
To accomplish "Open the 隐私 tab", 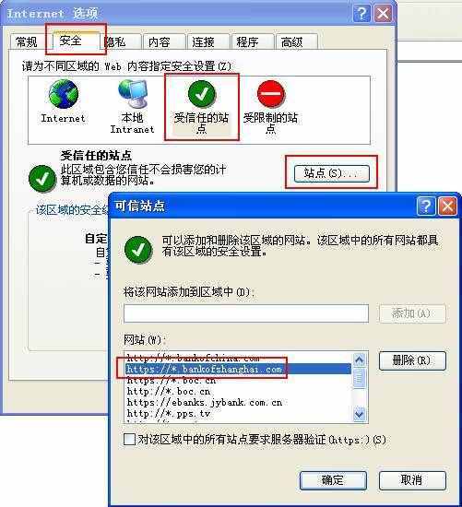I will tap(116, 42).
